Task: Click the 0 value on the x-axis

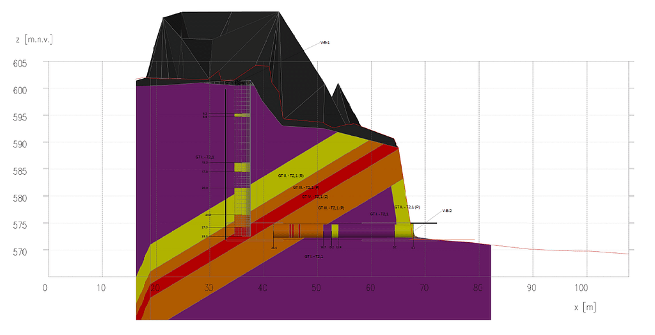Action: [45, 288]
